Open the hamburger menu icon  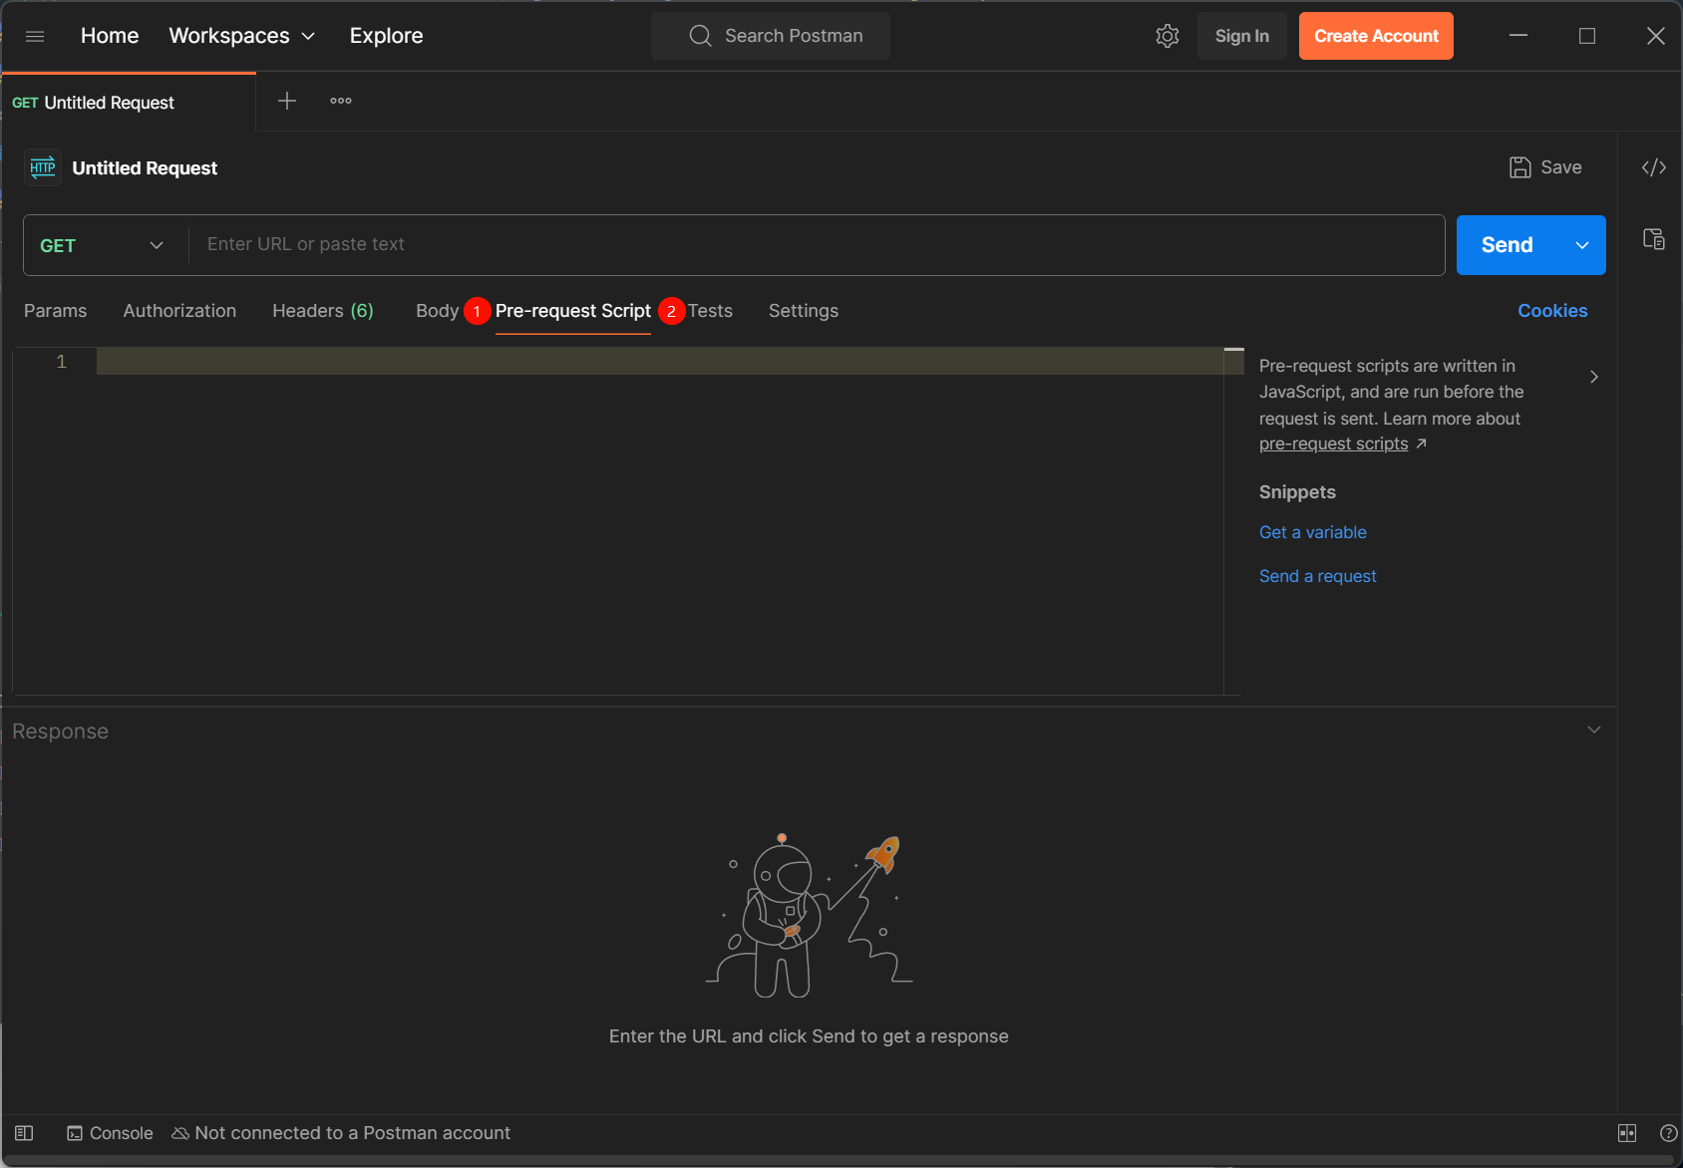coord(35,36)
